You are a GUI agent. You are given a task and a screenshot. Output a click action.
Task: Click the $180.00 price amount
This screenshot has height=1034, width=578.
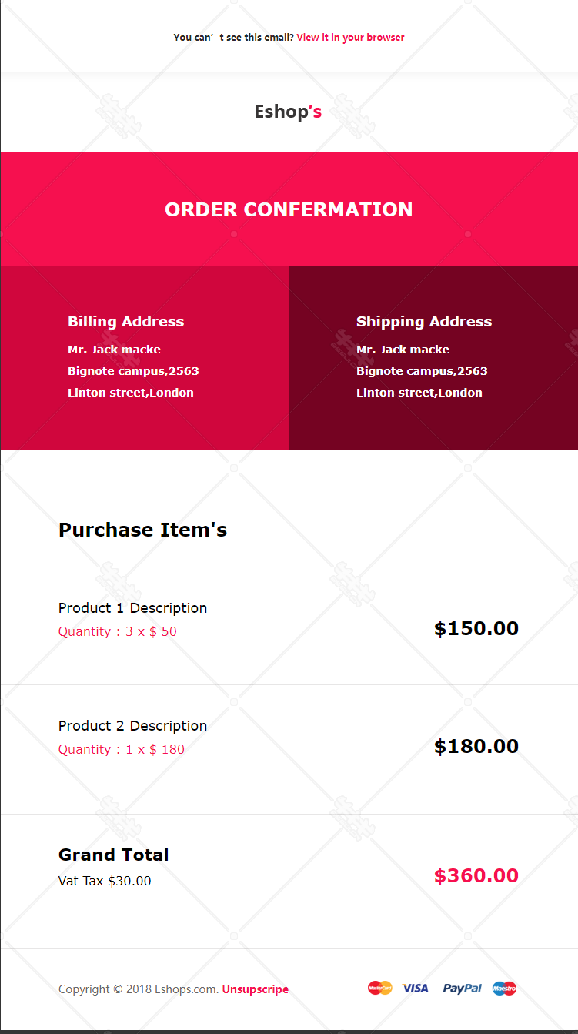click(476, 746)
